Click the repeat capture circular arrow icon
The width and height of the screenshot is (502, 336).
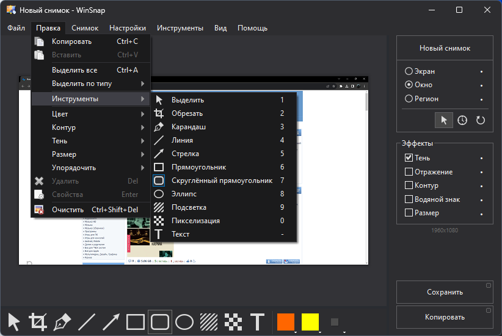tap(480, 120)
